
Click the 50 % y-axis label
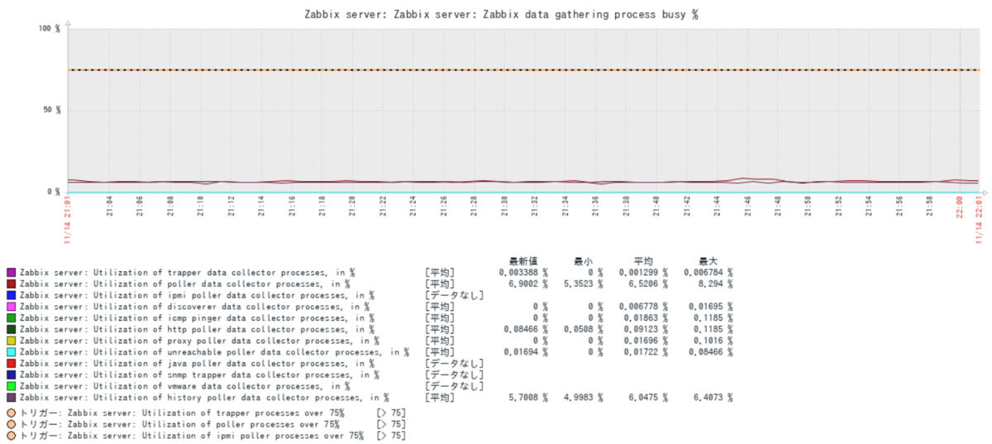pyautogui.click(x=51, y=110)
